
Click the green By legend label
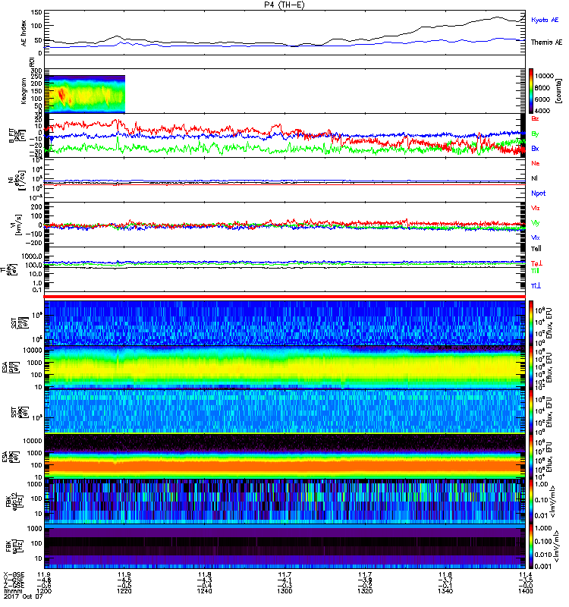535,134
